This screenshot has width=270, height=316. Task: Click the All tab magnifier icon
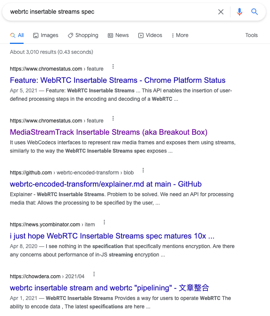click(13, 35)
